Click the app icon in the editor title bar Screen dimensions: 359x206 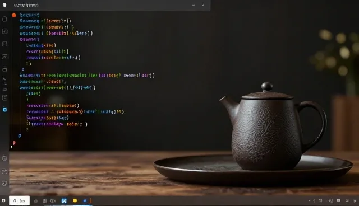[4, 5]
